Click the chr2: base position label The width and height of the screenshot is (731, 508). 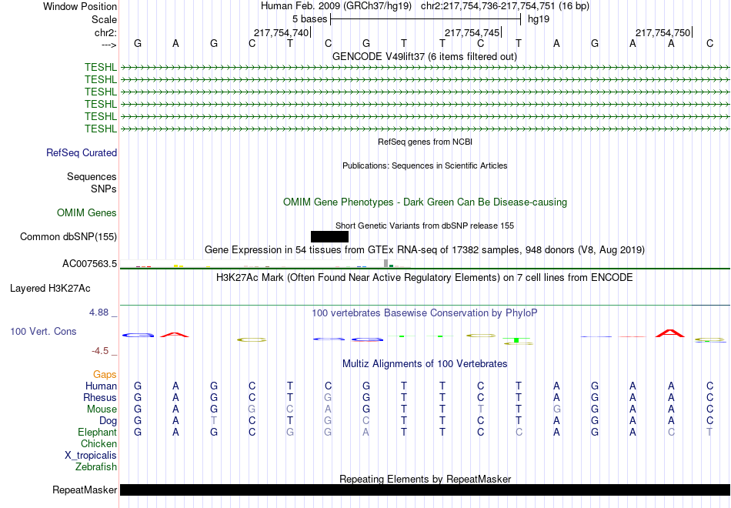coord(106,32)
